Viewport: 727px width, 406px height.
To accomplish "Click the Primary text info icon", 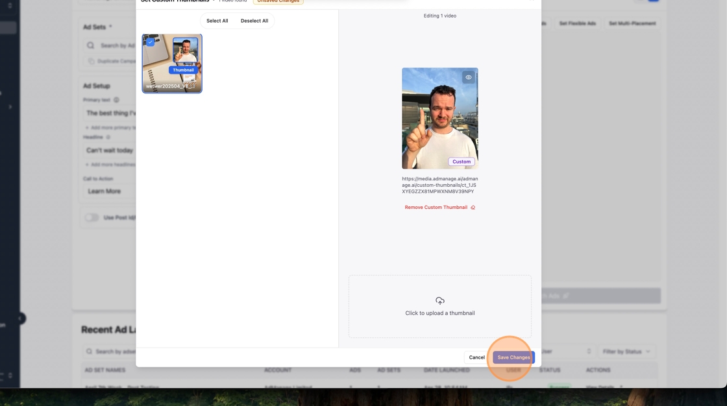I will [116, 100].
